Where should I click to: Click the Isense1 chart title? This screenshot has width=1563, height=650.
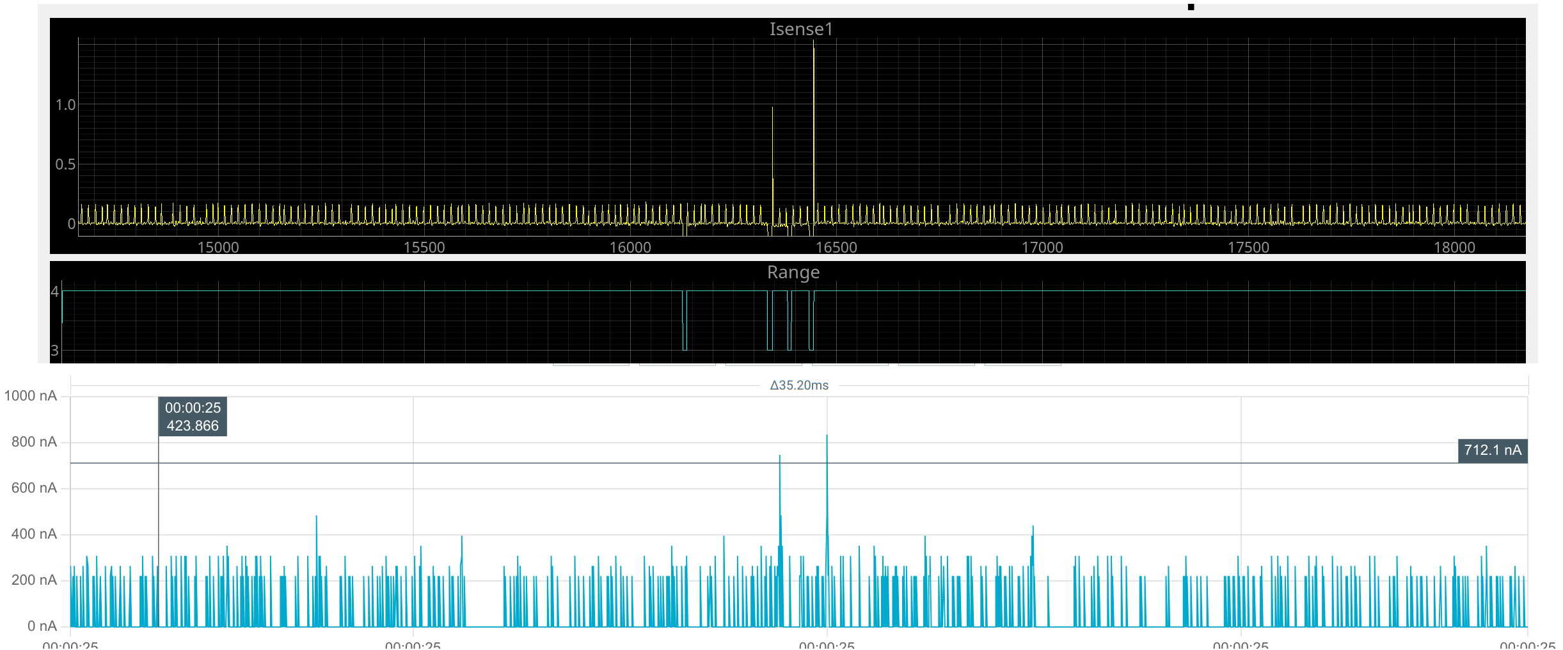[800, 29]
